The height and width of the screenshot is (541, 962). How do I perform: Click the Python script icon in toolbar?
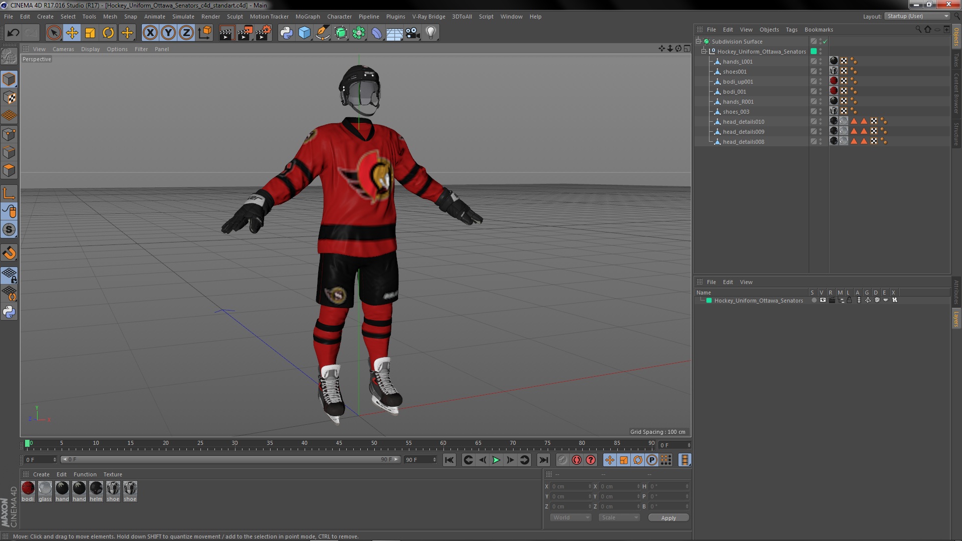pos(287,33)
